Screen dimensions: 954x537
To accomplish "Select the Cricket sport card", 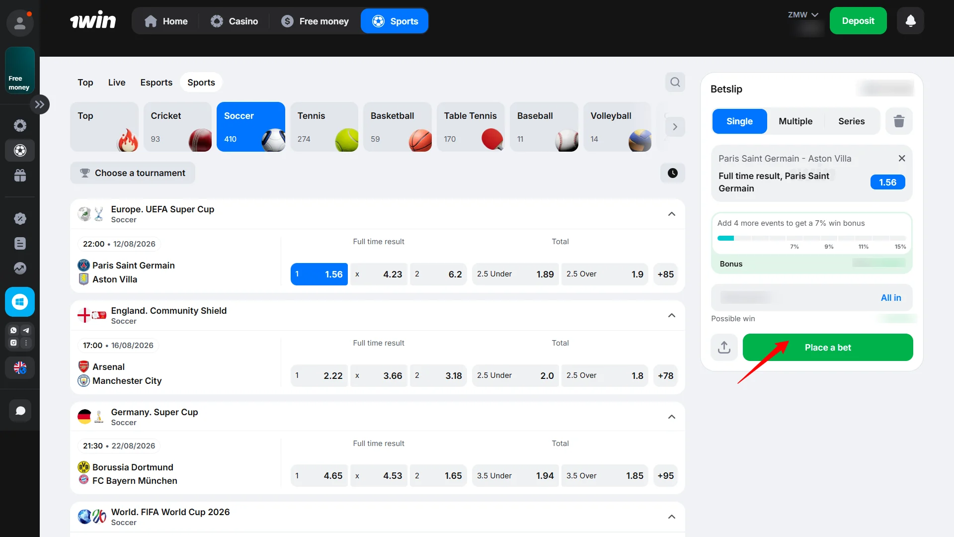I will (178, 127).
